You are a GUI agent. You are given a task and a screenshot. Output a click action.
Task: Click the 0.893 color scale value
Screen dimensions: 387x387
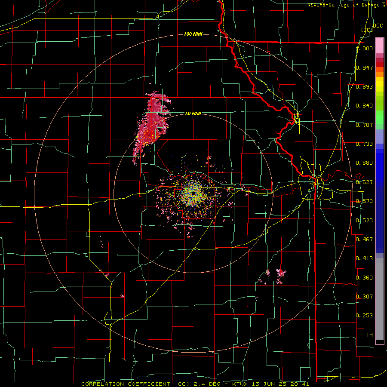click(x=364, y=86)
